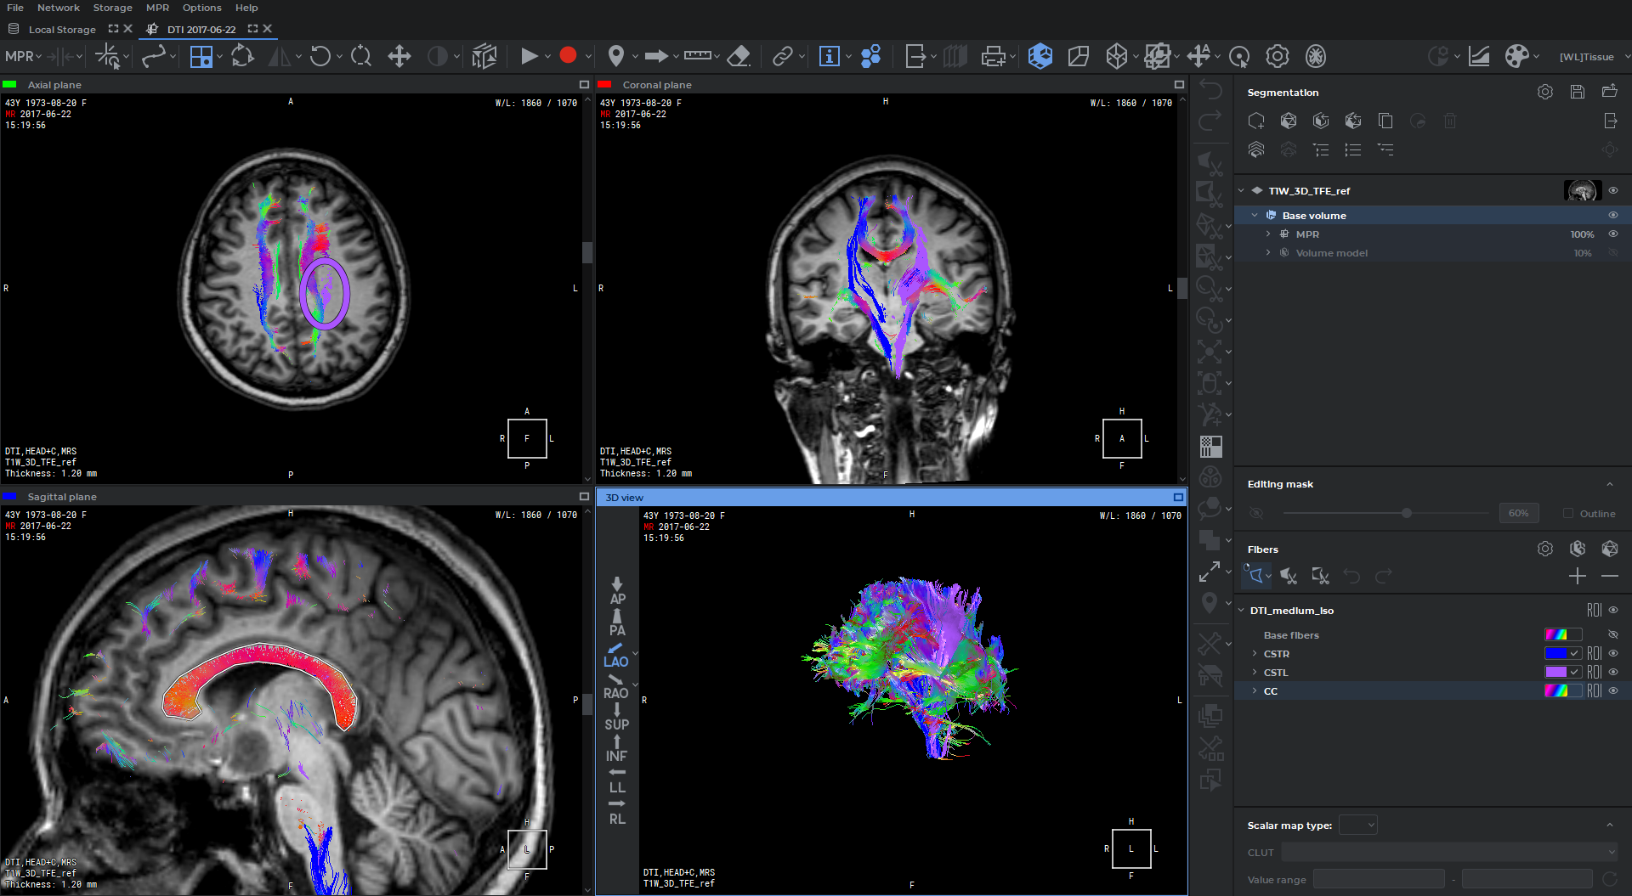Click the LAO orientation button in 3D view
The width and height of the screenshot is (1632, 896).
click(616, 655)
